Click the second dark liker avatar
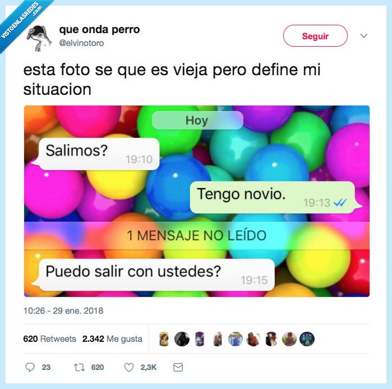This screenshot has width=392, height=389. tap(182, 338)
